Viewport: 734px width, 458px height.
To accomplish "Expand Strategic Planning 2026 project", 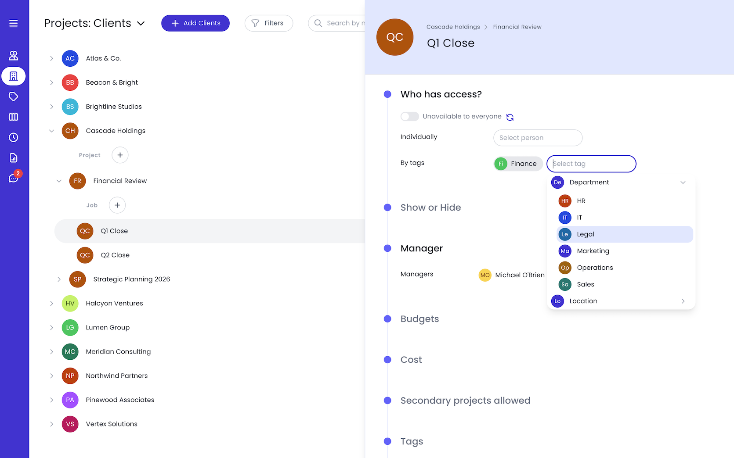I will coord(59,279).
